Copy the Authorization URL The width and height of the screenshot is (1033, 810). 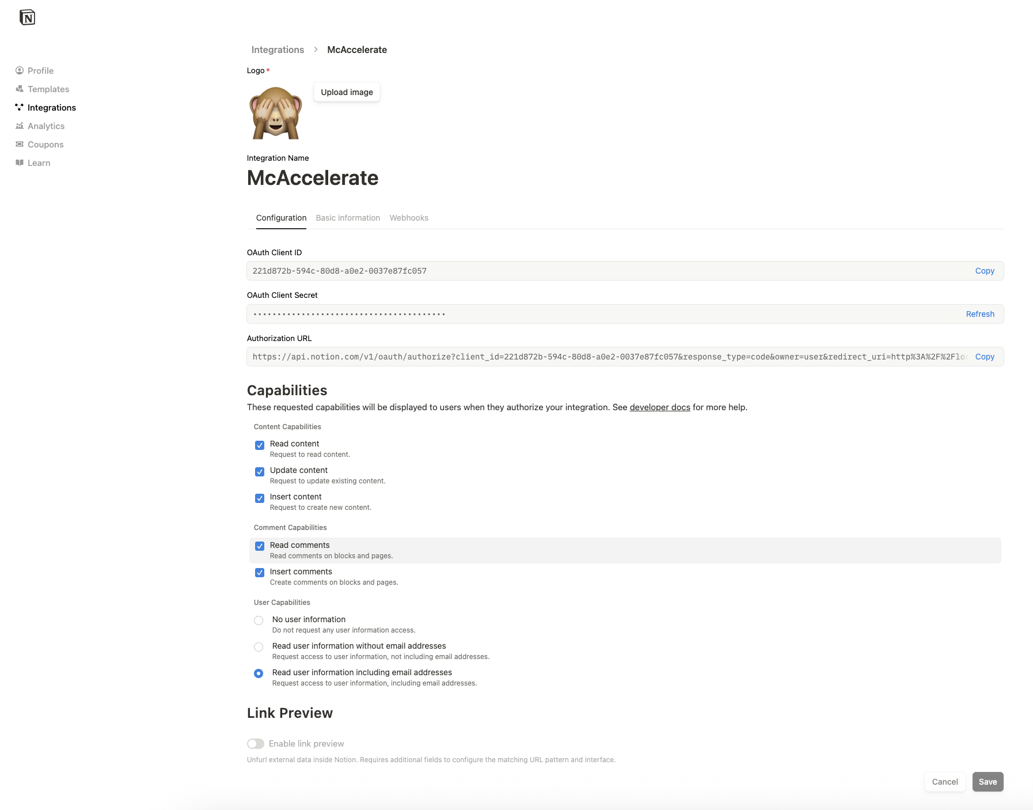click(985, 357)
